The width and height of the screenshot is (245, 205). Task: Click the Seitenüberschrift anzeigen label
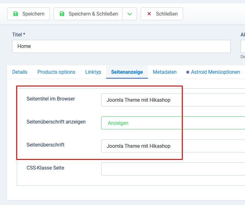point(56,122)
